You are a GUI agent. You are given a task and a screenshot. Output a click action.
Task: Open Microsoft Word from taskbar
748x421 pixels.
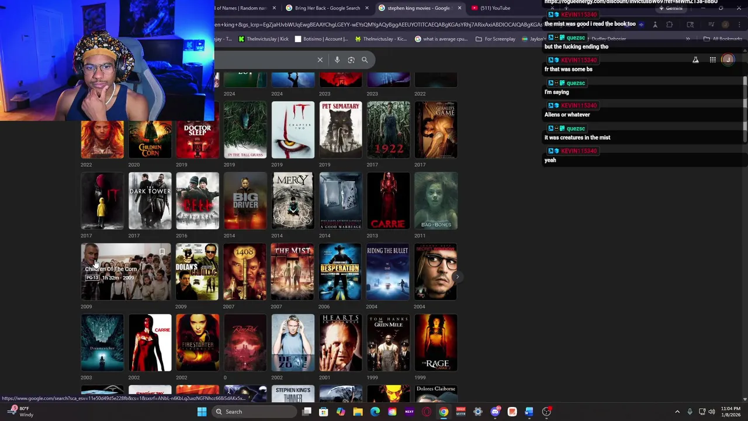529,412
